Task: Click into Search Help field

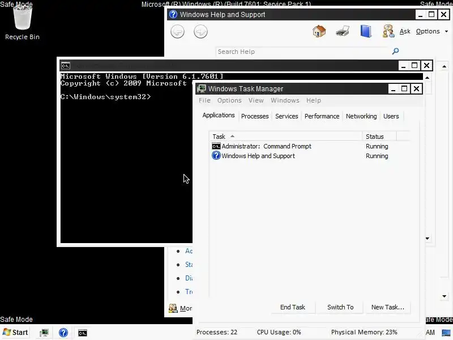Action: [303, 52]
